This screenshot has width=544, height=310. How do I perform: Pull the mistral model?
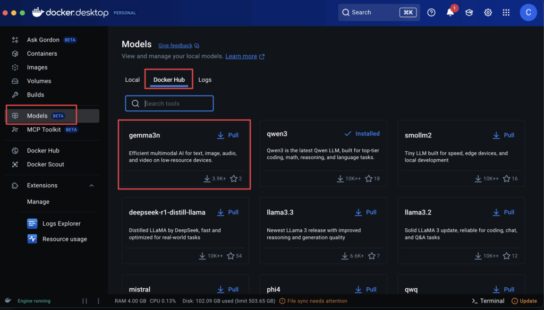228,289
